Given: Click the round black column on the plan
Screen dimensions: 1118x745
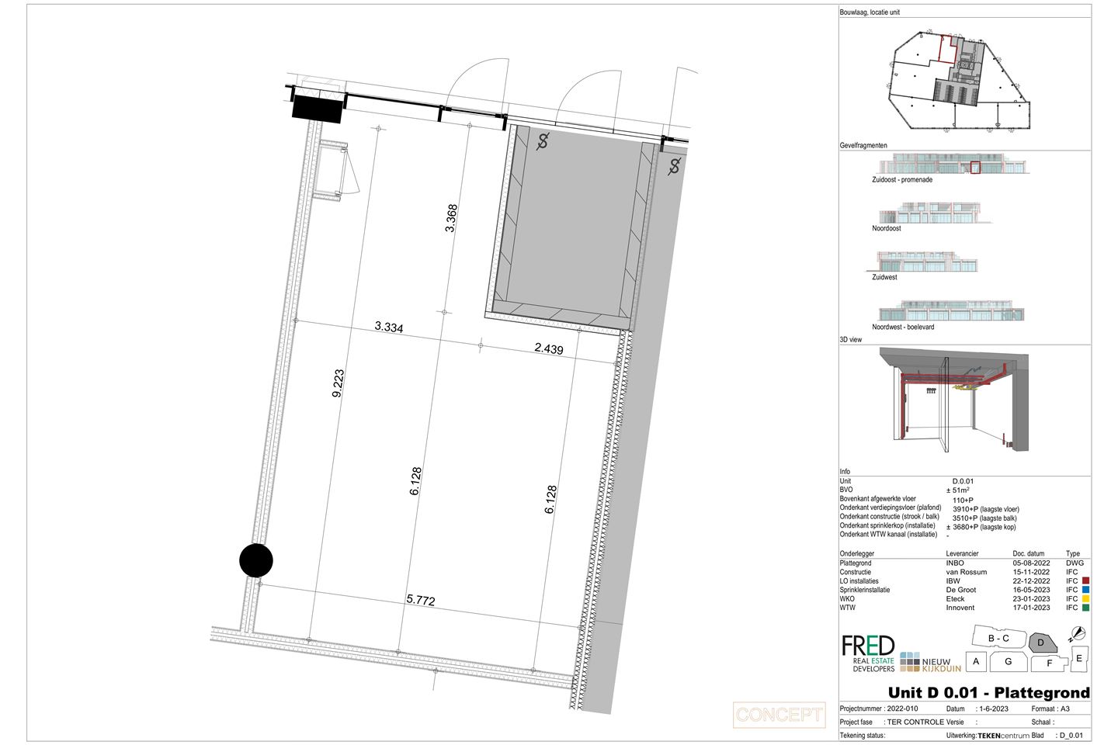Looking at the screenshot, I should pyautogui.click(x=256, y=560).
